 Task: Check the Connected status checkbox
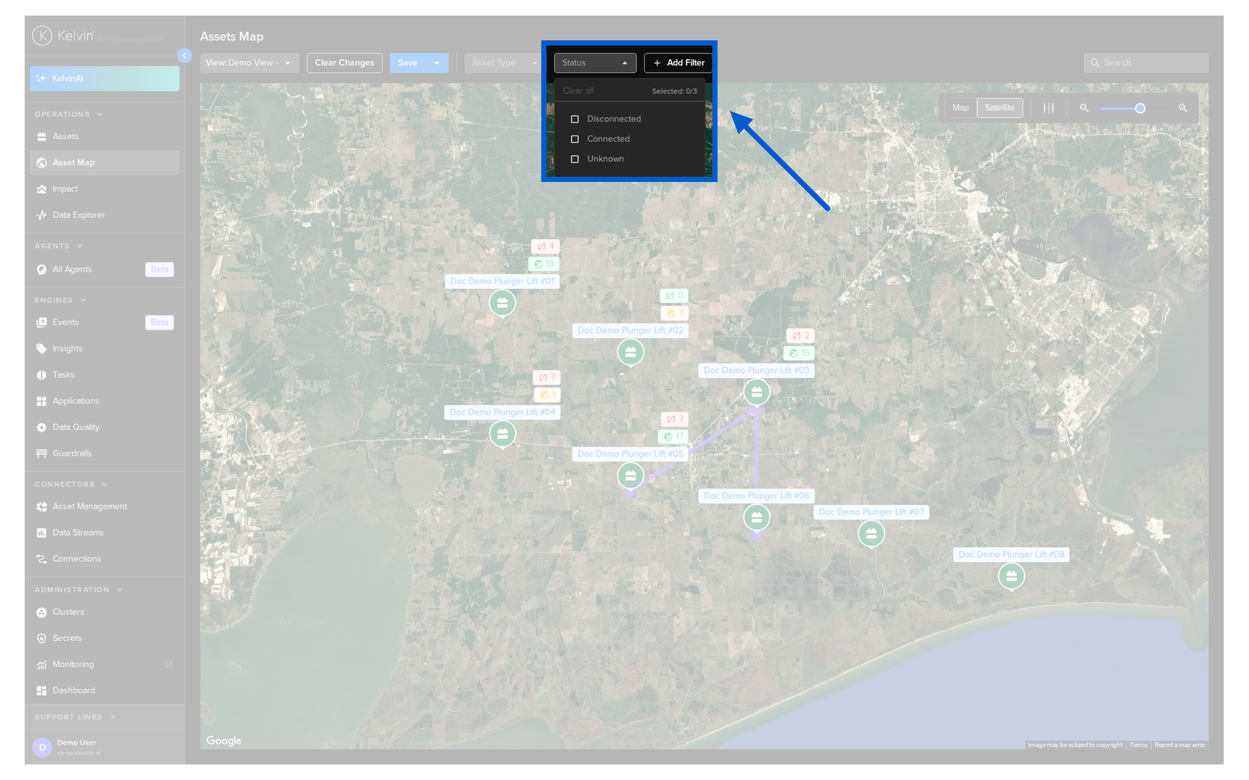point(574,139)
